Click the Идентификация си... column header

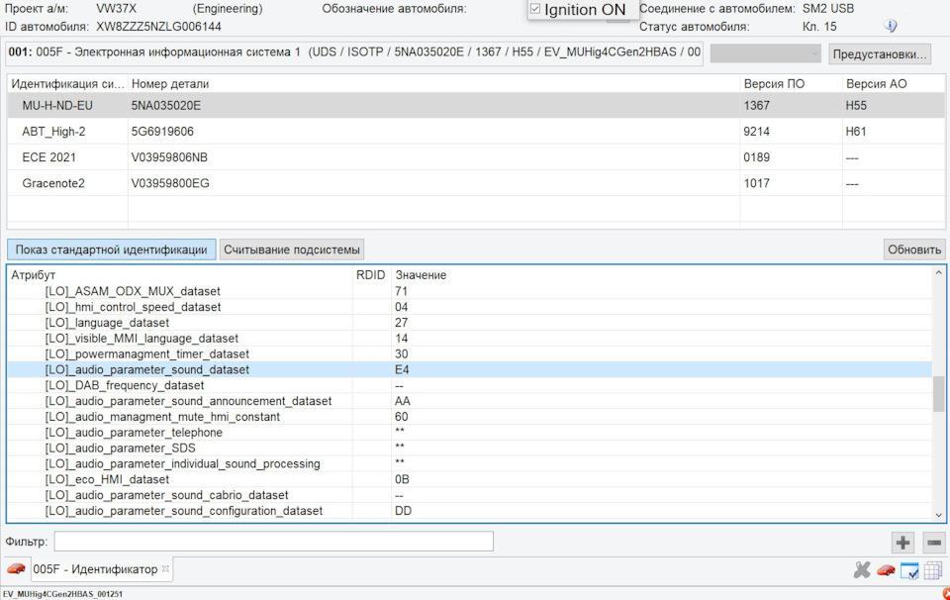click(67, 84)
